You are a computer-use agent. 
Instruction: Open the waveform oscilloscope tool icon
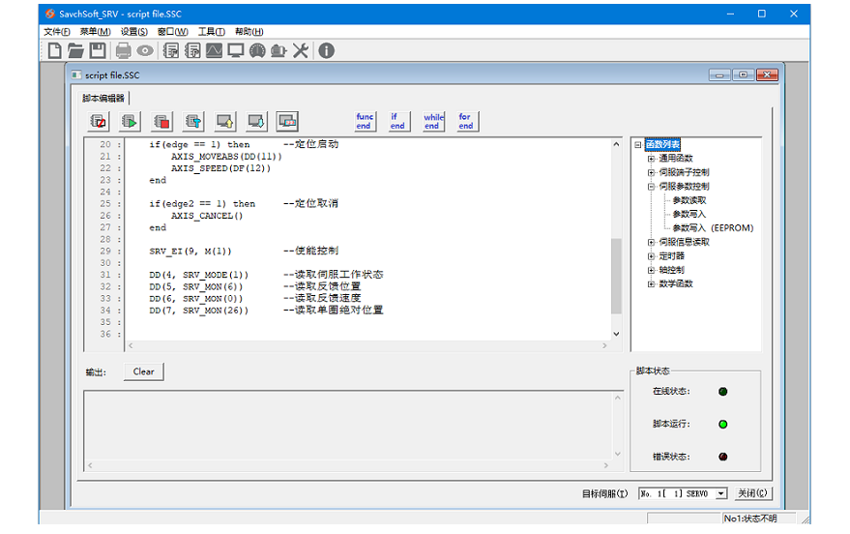[214, 50]
